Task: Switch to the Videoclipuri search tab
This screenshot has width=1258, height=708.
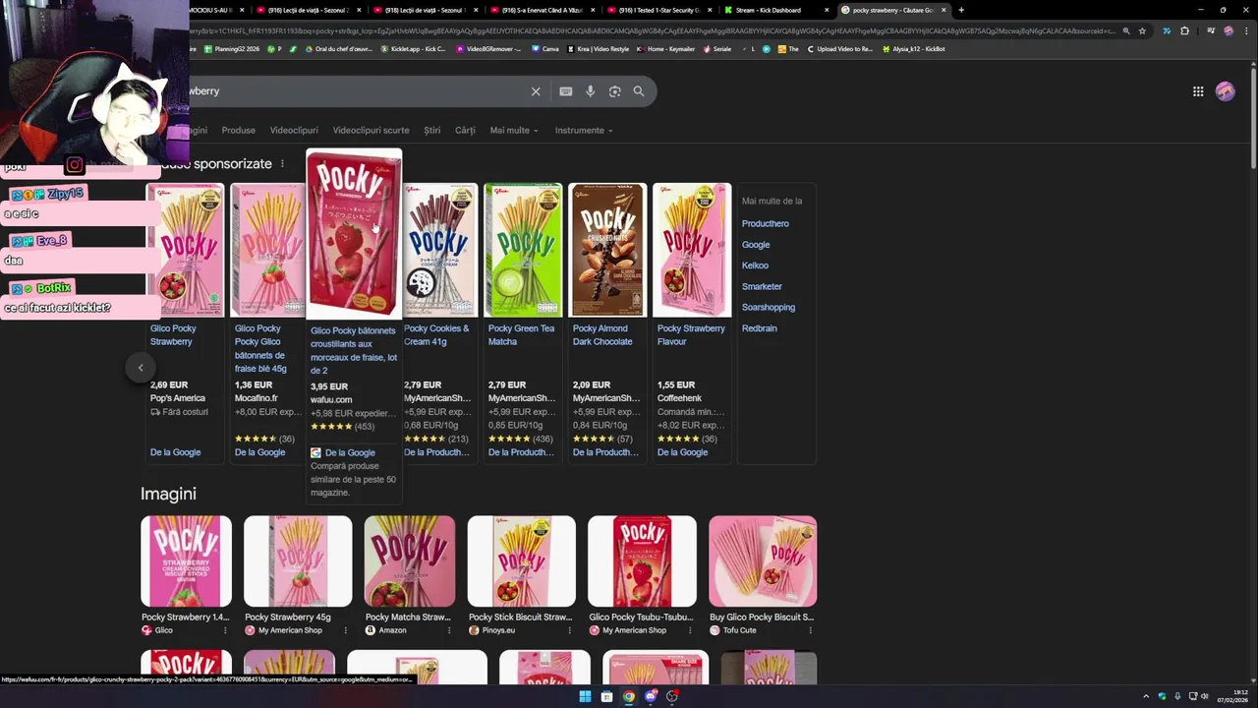Action: click(x=294, y=131)
